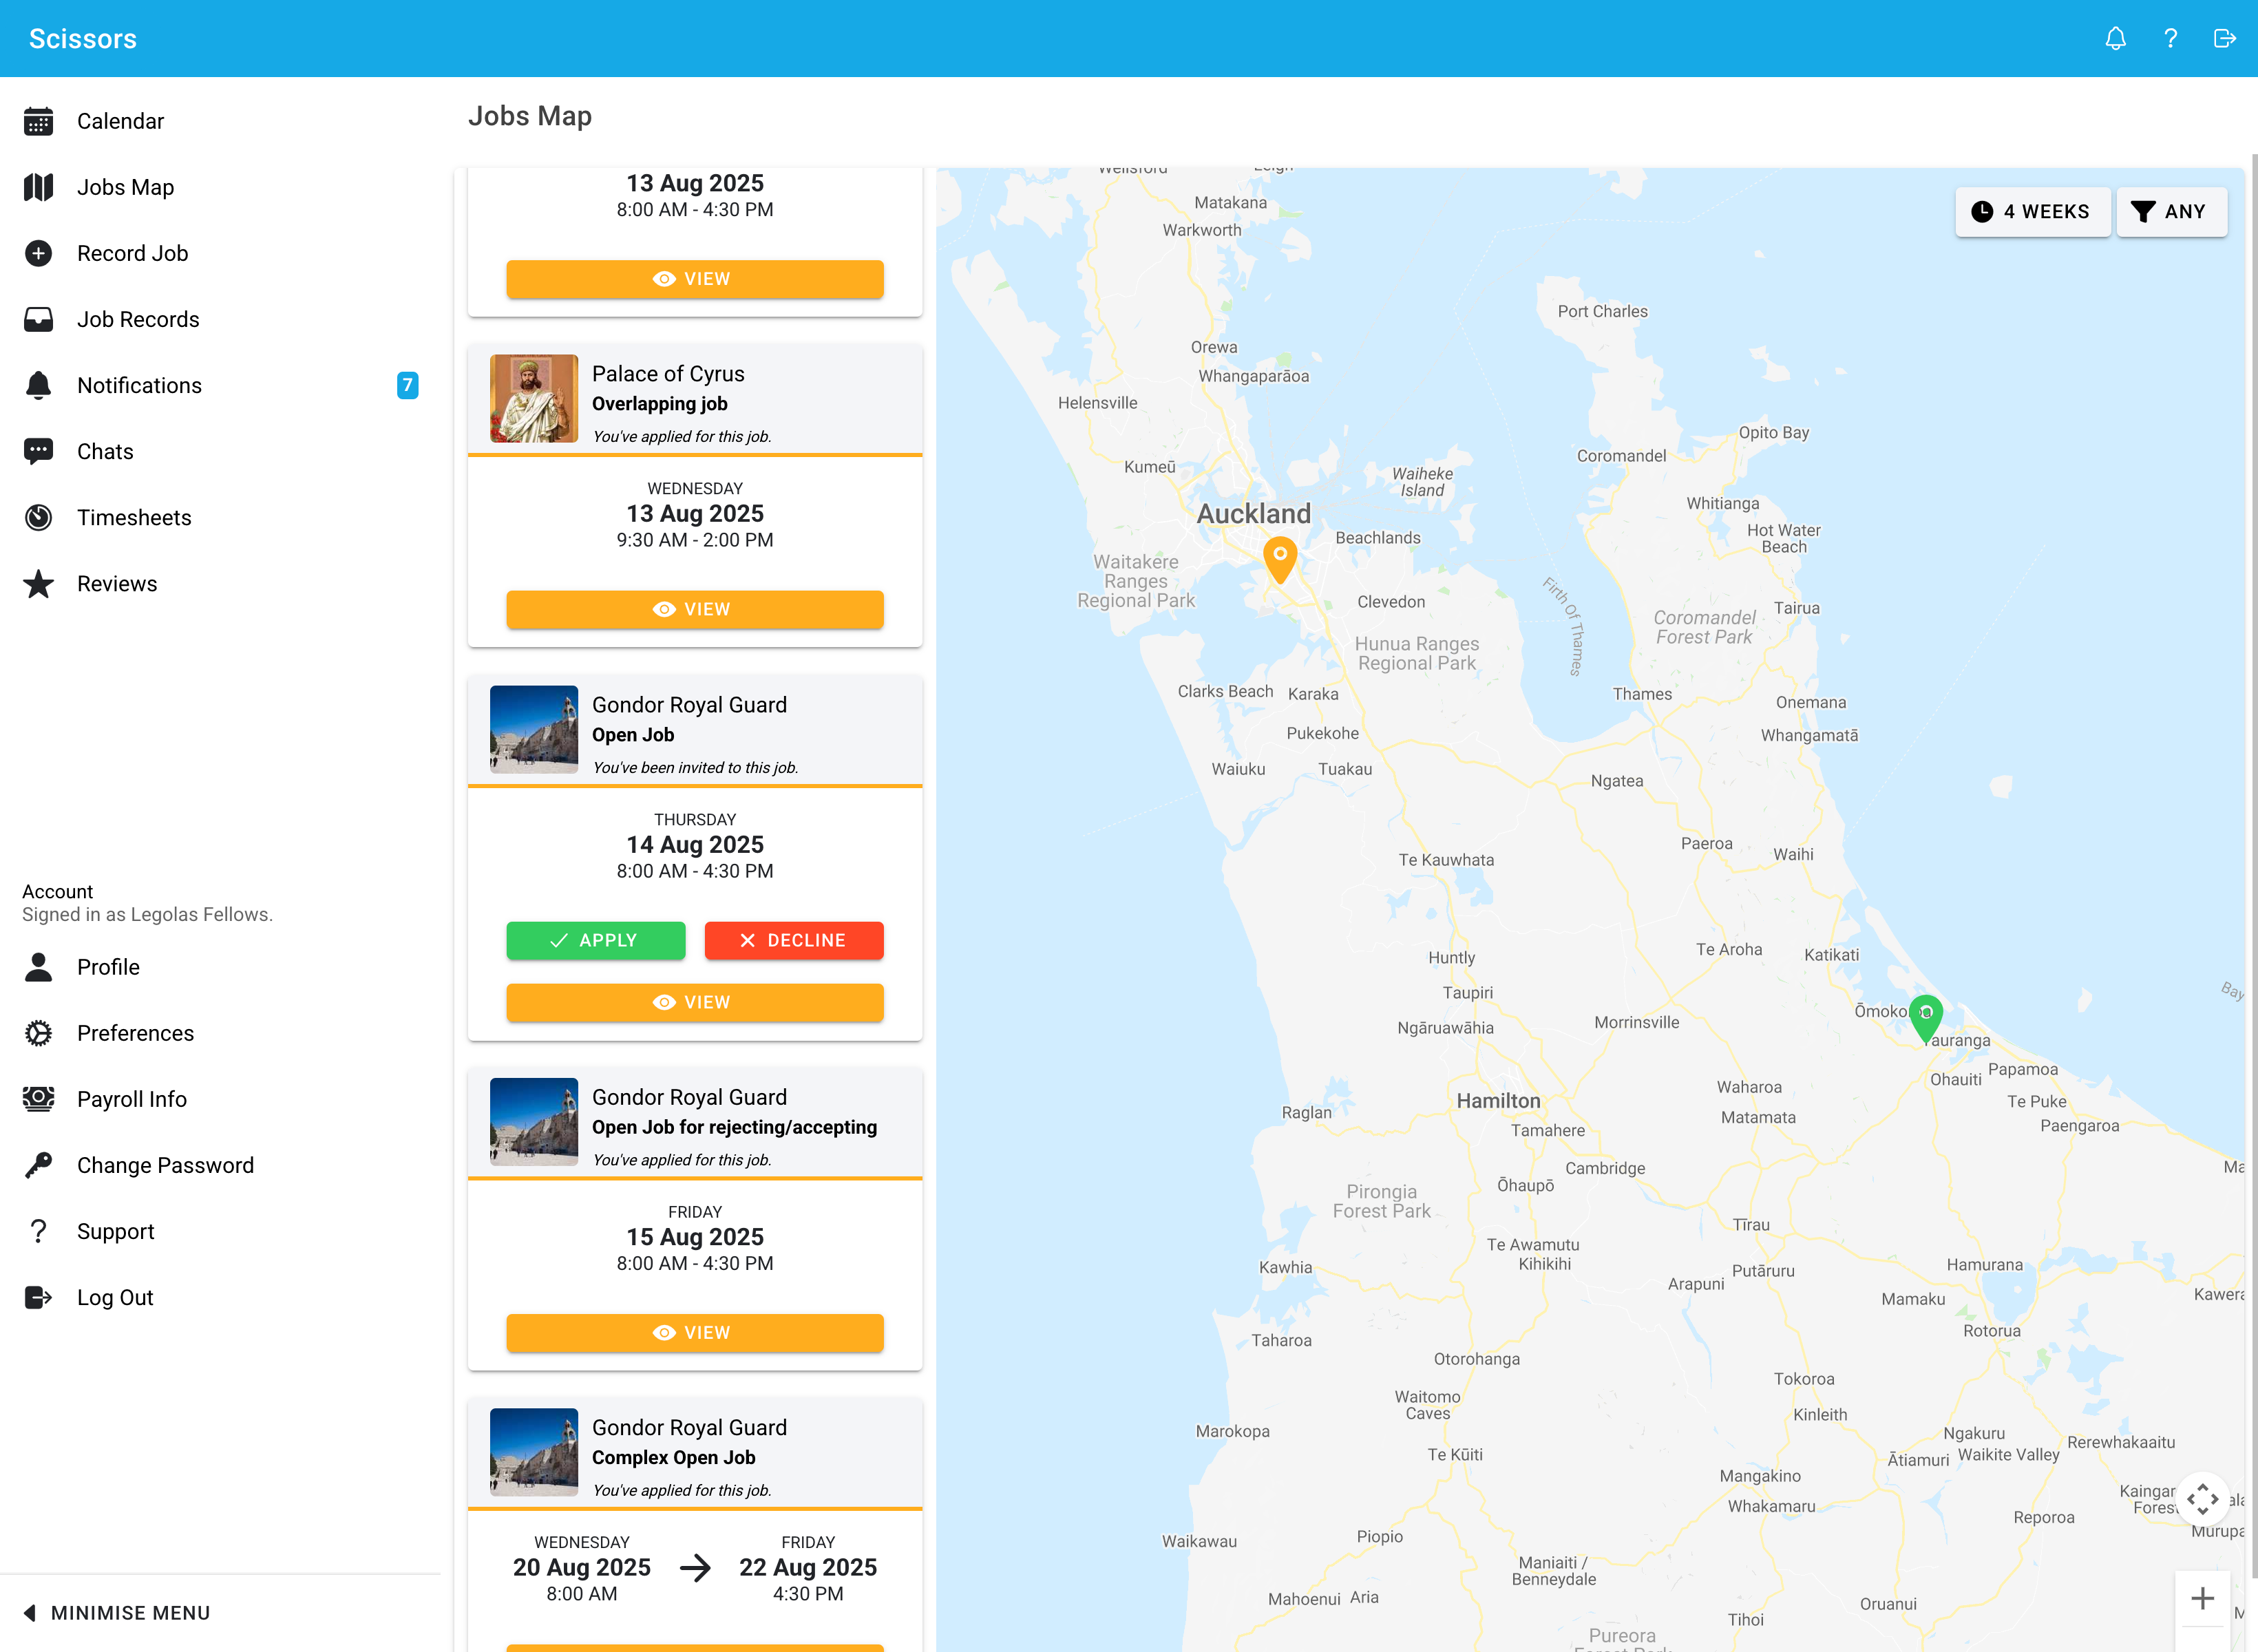Click the page scrollbar on right edge
The height and width of the screenshot is (1652, 2258).
[2252, 800]
